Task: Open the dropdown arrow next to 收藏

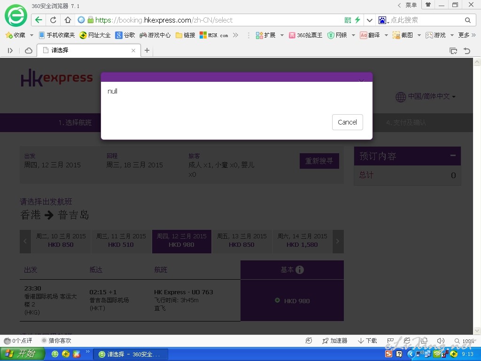Action: [31, 35]
